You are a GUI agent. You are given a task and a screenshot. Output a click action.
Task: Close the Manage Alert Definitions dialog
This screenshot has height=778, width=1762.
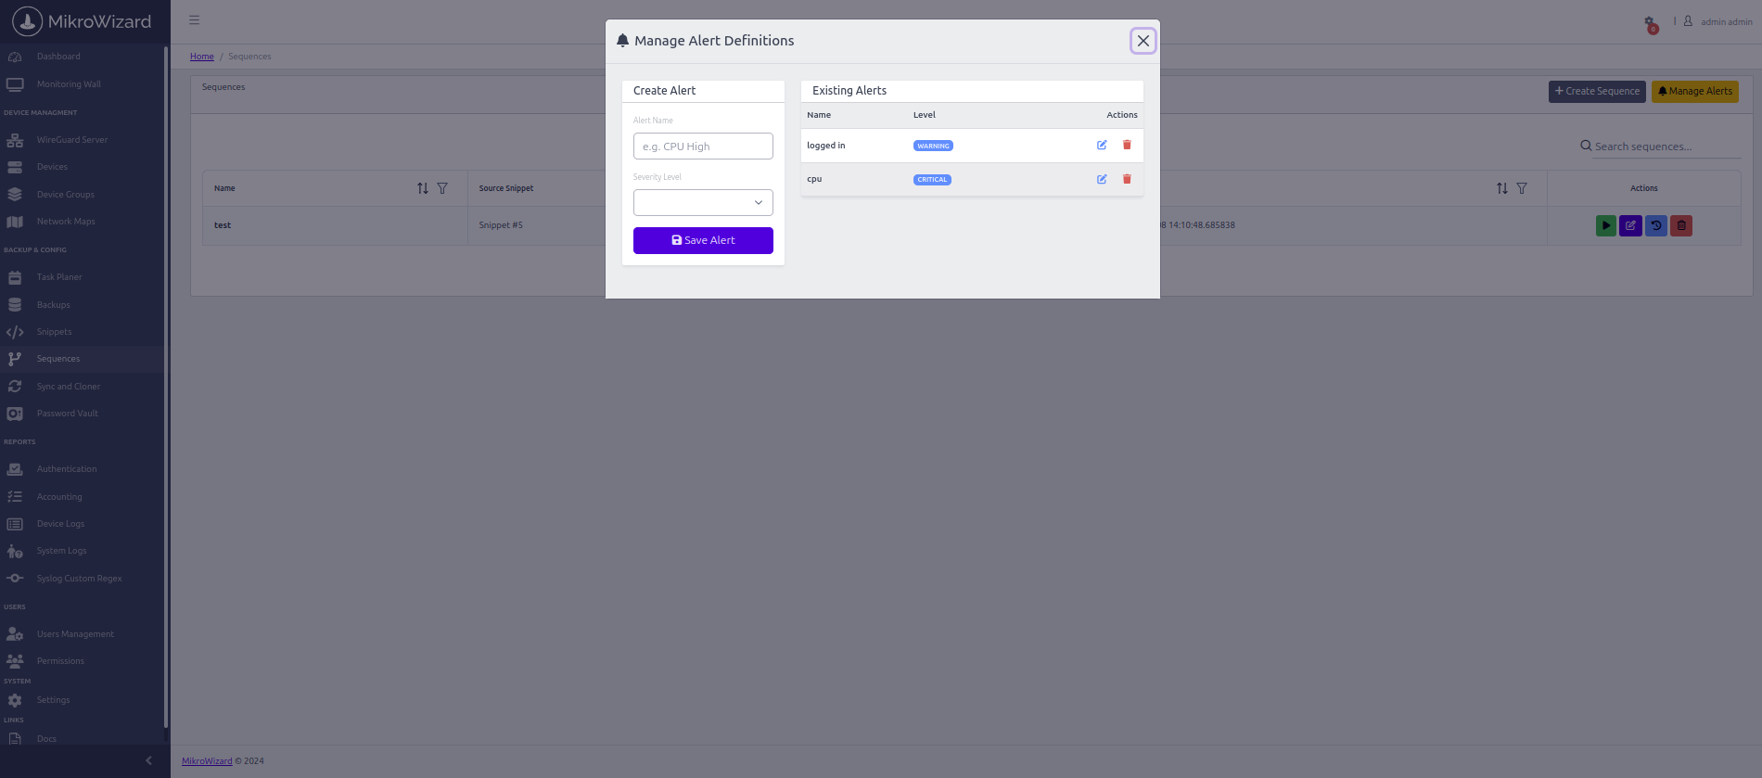coord(1143,41)
